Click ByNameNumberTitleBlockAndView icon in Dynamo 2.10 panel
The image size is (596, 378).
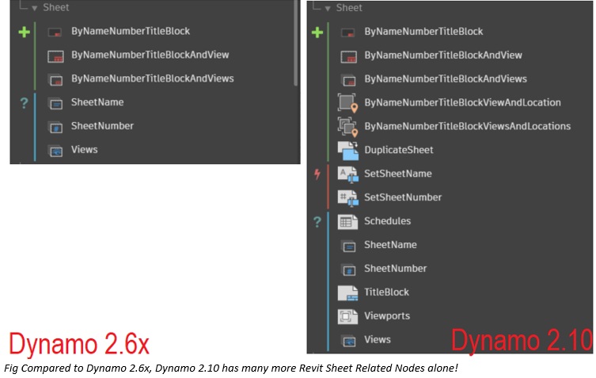point(348,57)
